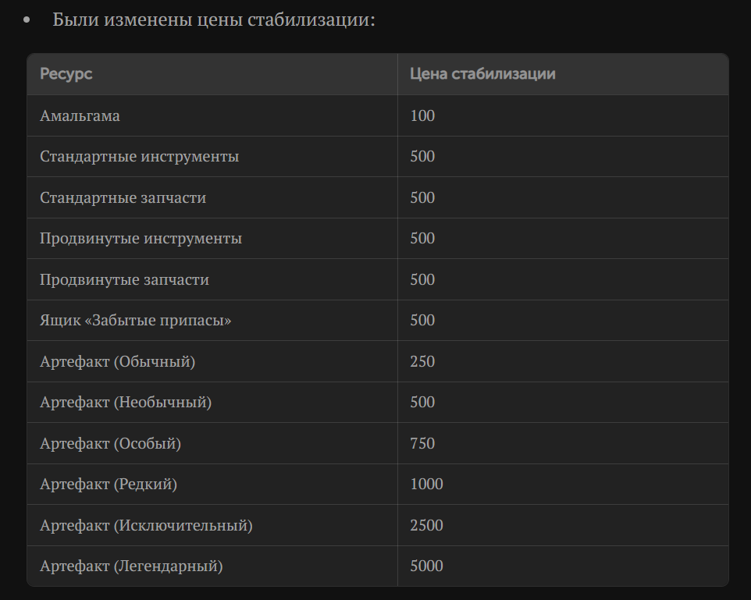Select the 'Артефакт (Редкий)' cell
The height and width of the screenshot is (600, 751).
[109, 484]
